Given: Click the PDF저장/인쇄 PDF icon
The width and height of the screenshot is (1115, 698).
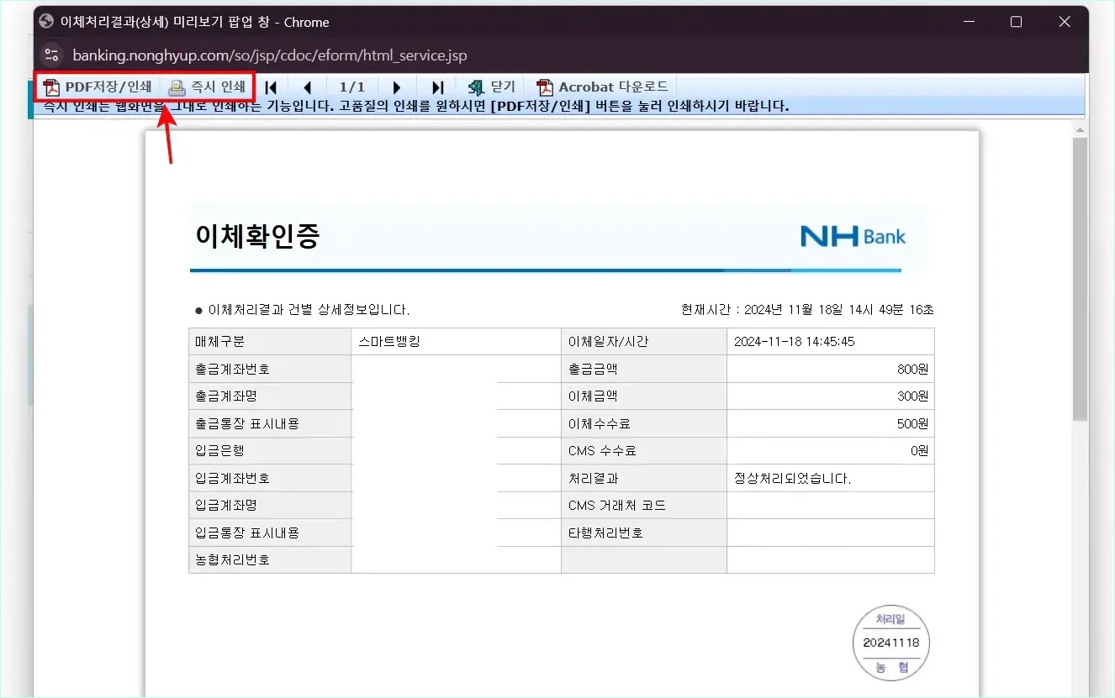Looking at the screenshot, I should 52,86.
